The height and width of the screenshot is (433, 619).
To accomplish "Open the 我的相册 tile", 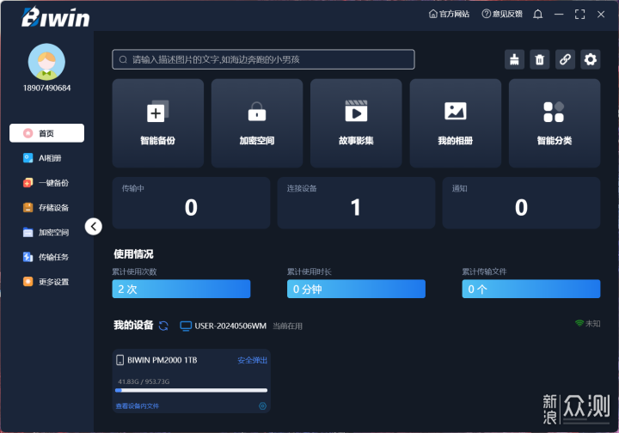I will click(x=456, y=123).
